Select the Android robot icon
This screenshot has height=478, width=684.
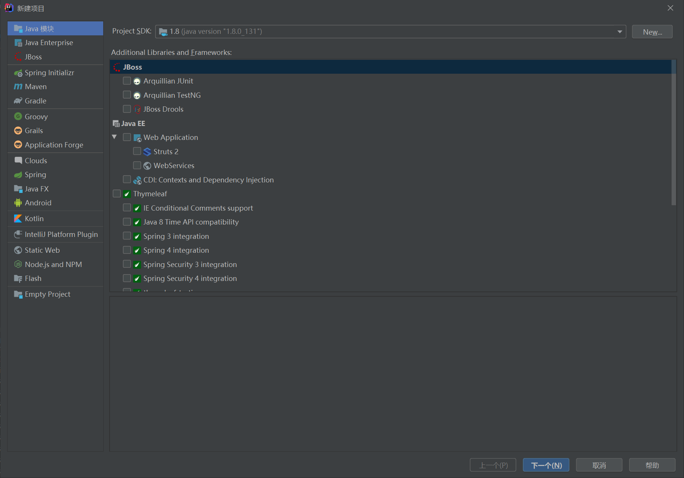18,203
